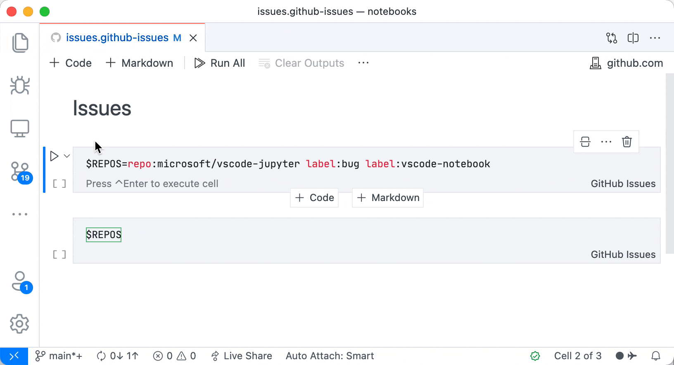
Task: Open more cell actions ellipsis menu
Action: pos(606,142)
